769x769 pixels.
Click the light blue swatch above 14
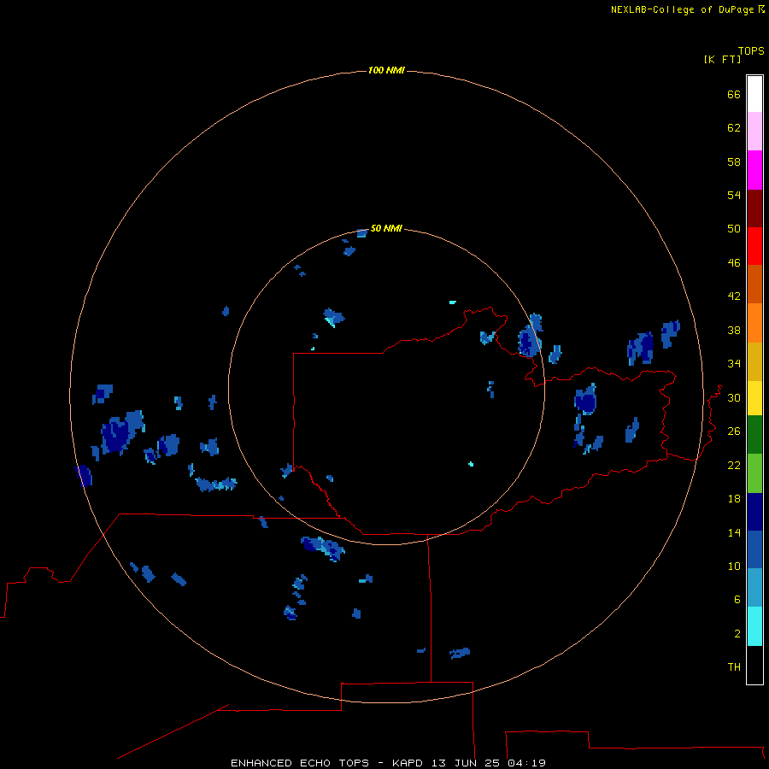pyautogui.click(x=754, y=588)
